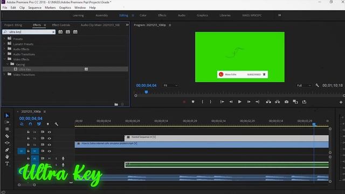Open the Full playback resolution dropdown
345x194 pixels.
coord(304,85)
